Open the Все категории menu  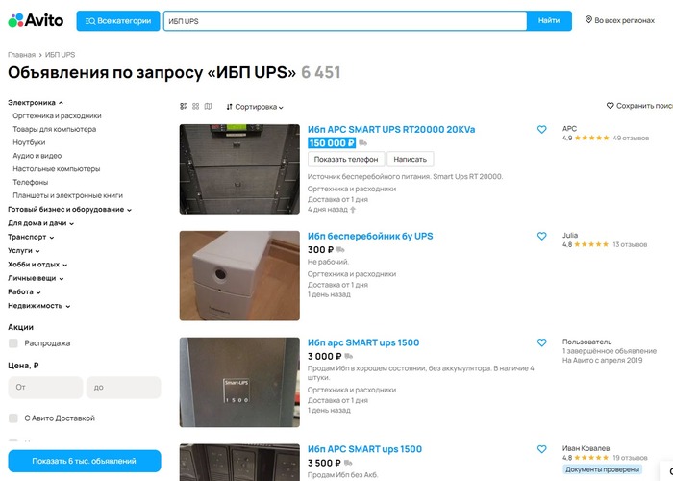pos(118,20)
